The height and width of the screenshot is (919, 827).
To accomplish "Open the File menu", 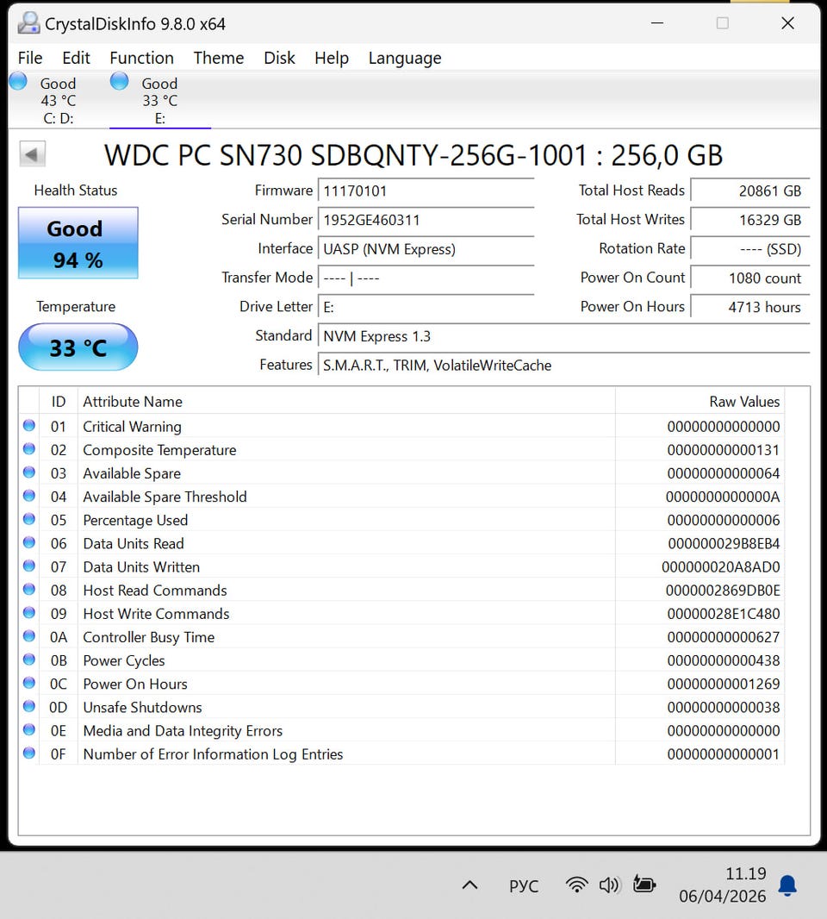I will pos(30,58).
